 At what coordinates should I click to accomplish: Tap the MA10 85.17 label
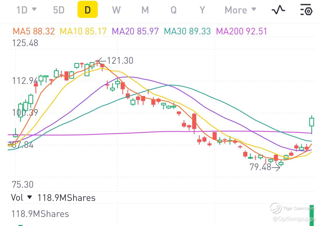click(x=83, y=31)
